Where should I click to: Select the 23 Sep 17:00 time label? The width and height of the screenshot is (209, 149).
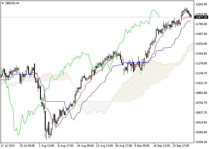click(181, 146)
